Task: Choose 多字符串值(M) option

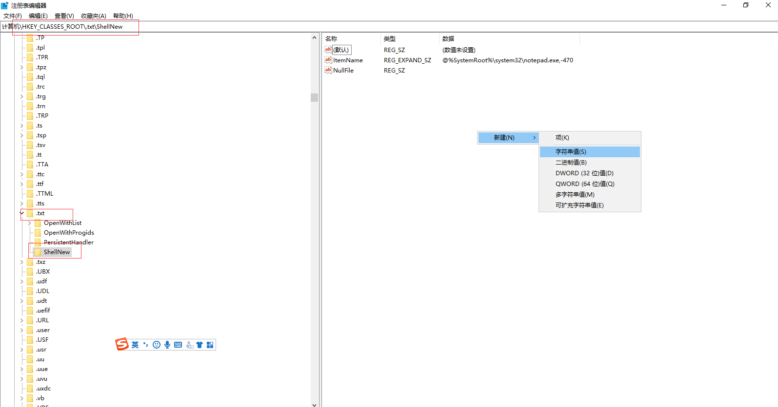Action: click(590, 194)
